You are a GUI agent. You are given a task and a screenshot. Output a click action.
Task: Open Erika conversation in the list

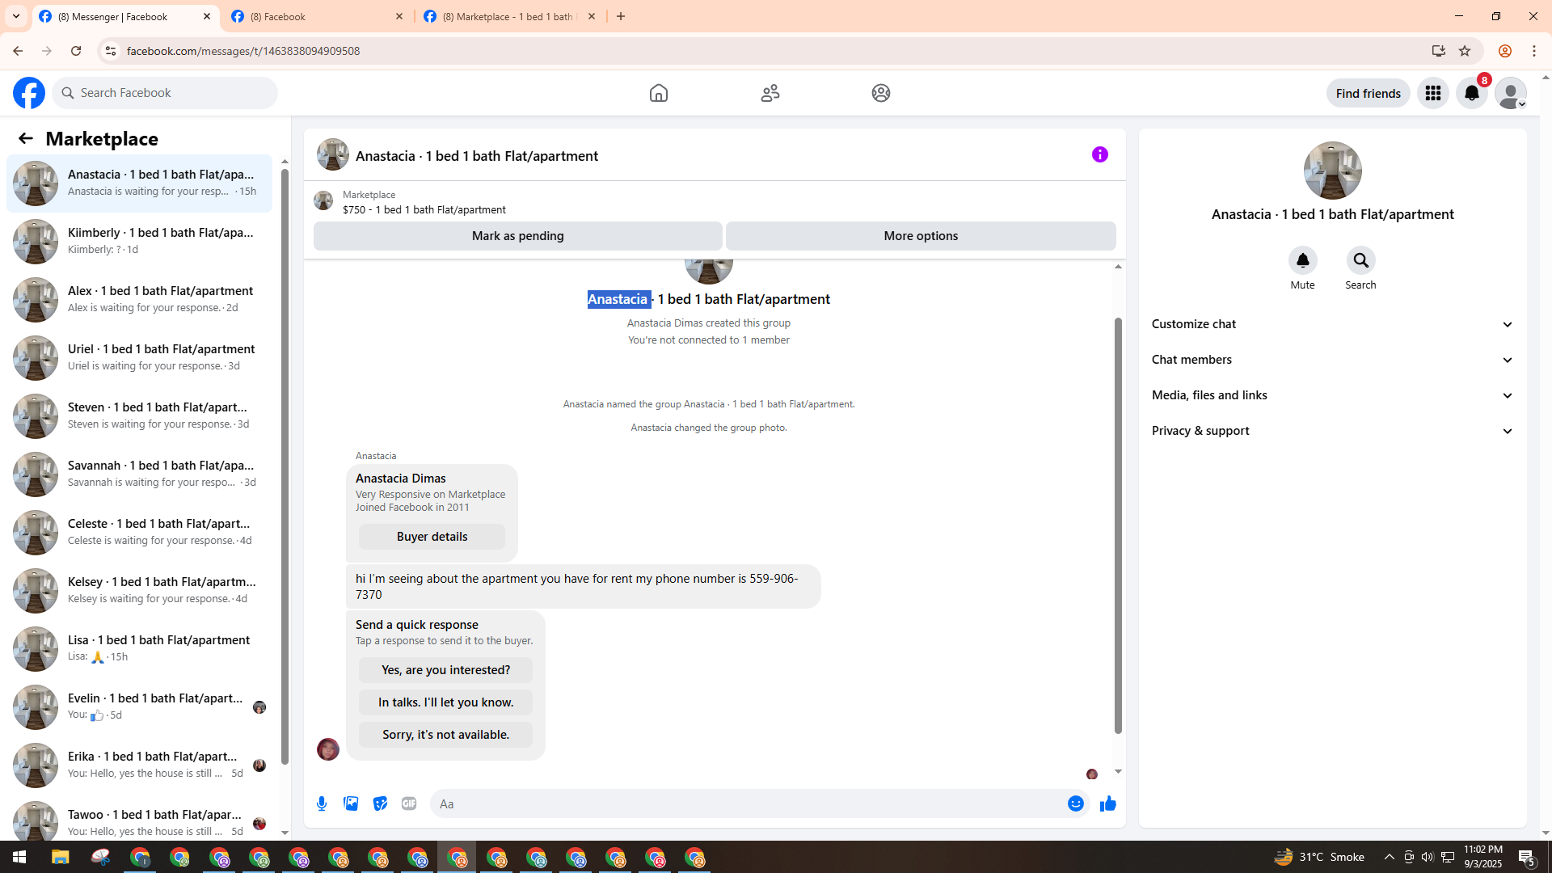coord(140,765)
